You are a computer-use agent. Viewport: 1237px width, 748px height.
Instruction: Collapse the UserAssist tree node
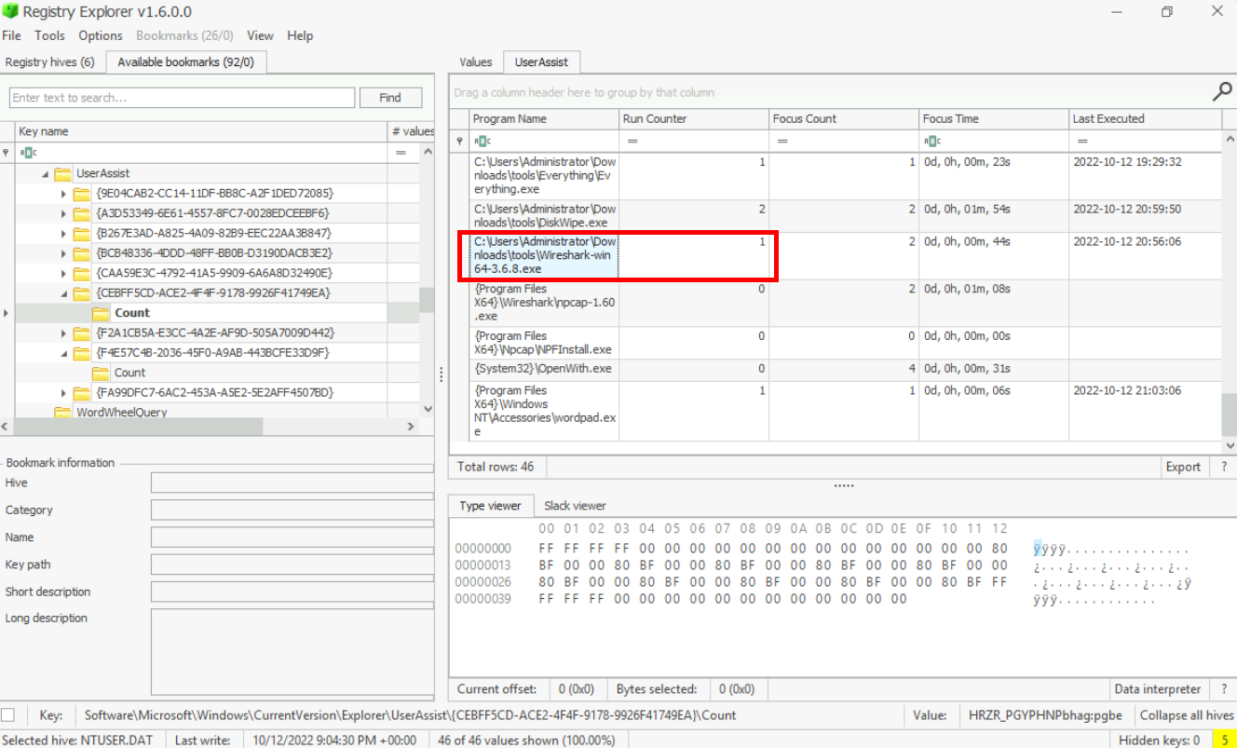(44, 174)
